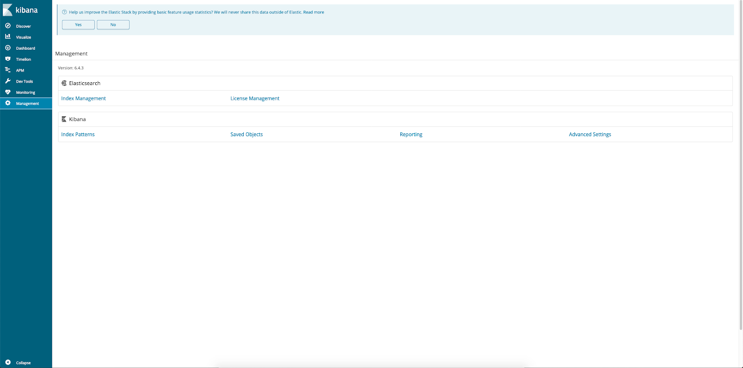Click Yes to share usage statistics
743x368 pixels.
(78, 25)
